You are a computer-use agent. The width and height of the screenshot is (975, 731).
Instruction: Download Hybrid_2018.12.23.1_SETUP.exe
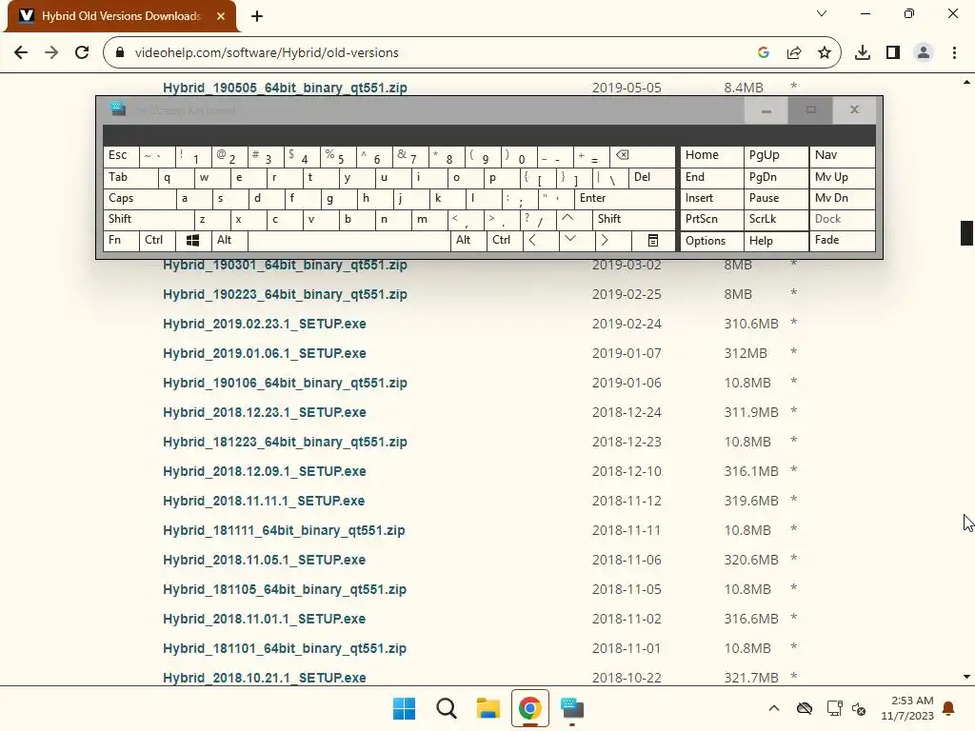(265, 412)
